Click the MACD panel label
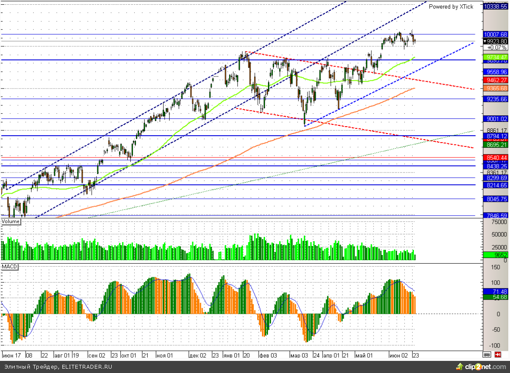 click(10, 267)
